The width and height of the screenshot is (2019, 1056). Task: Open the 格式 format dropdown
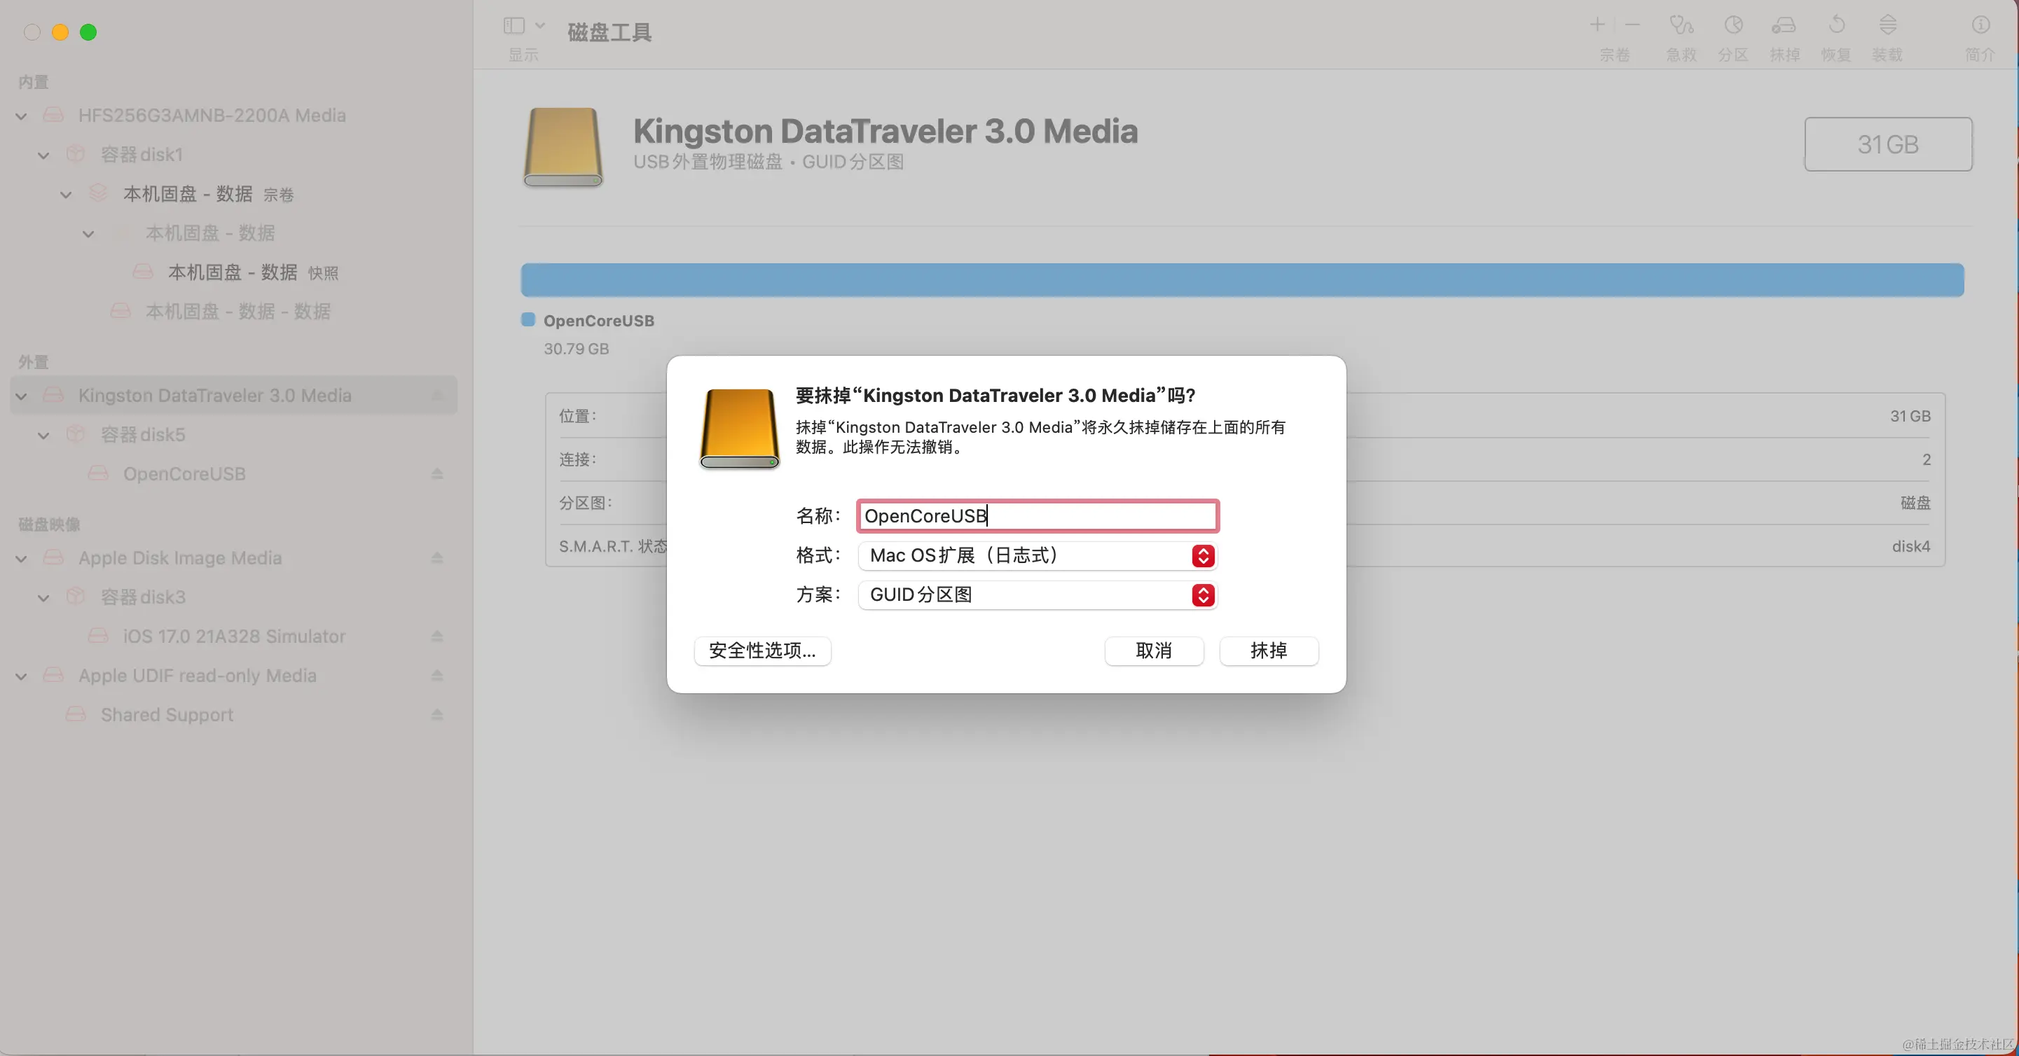click(1203, 556)
